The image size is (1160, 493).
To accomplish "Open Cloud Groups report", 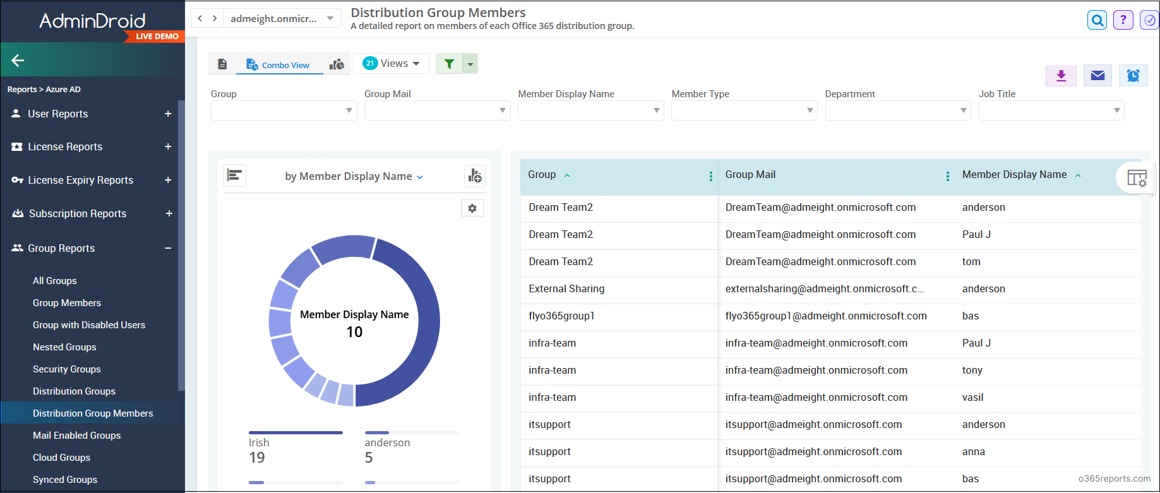I will [x=61, y=458].
